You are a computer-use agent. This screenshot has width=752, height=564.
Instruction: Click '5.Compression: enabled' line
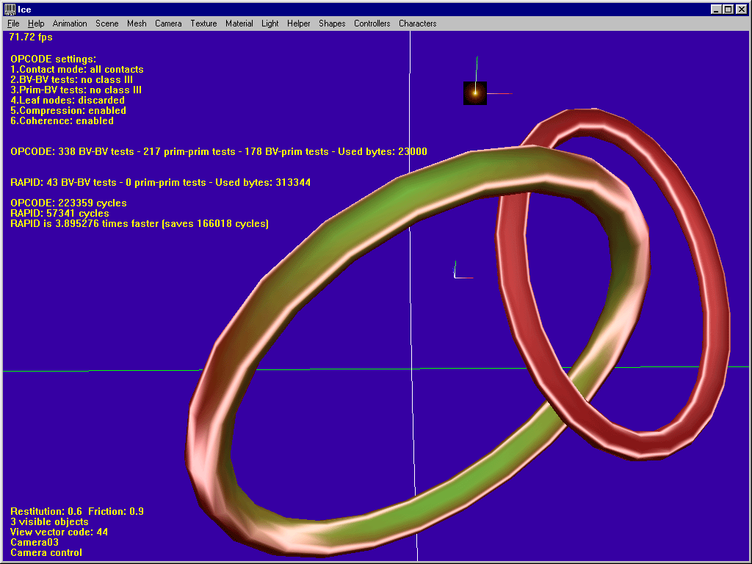(68, 111)
